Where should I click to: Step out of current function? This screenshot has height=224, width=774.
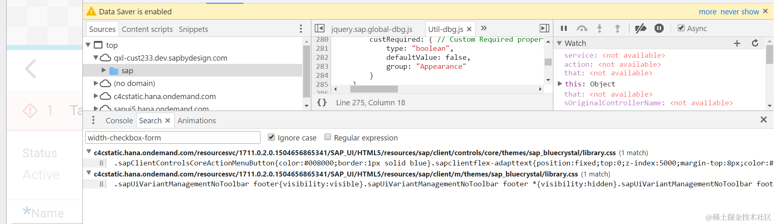tap(617, 28)
